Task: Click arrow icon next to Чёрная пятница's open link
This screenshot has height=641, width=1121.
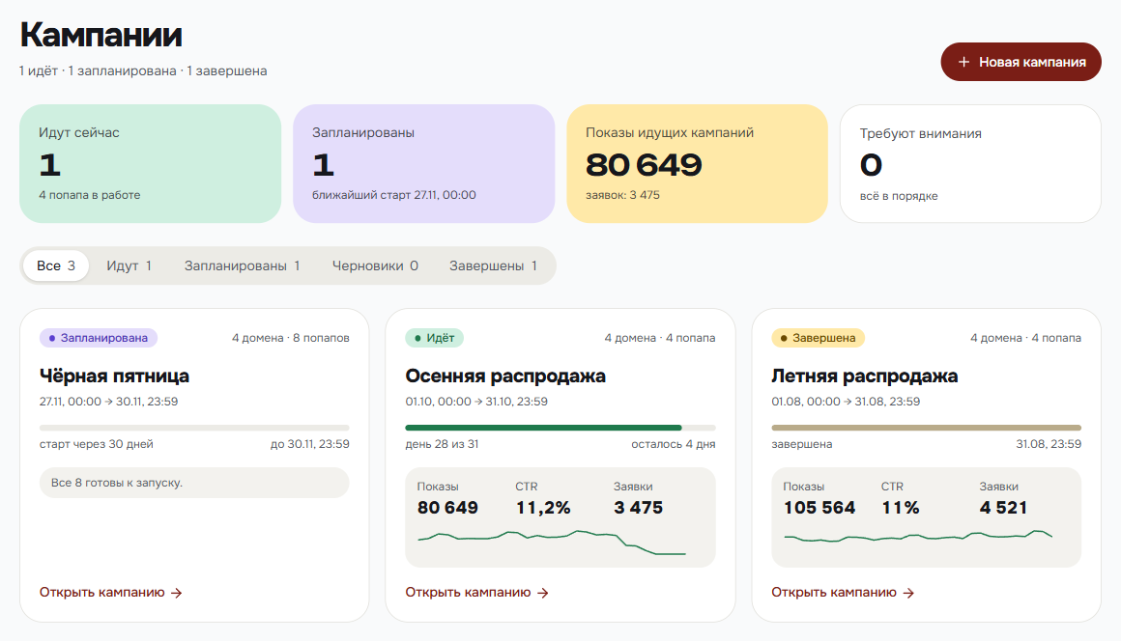Action: point(177,593)
